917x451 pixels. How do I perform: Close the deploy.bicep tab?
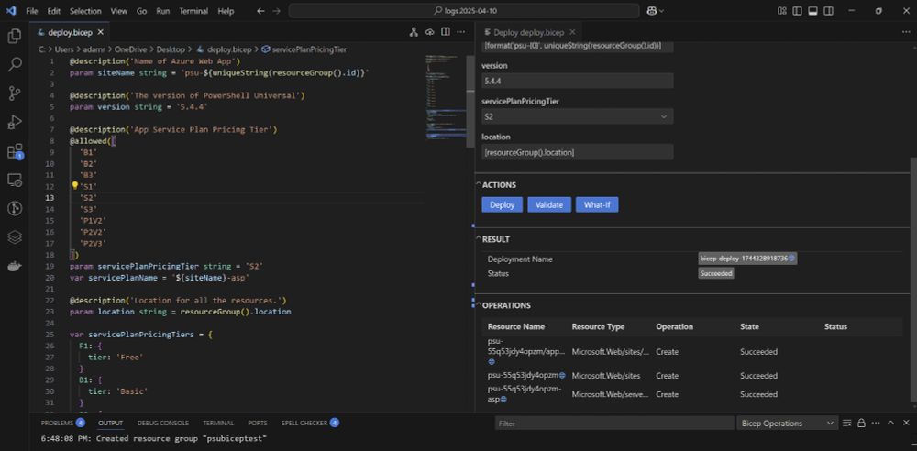point(101,32)
